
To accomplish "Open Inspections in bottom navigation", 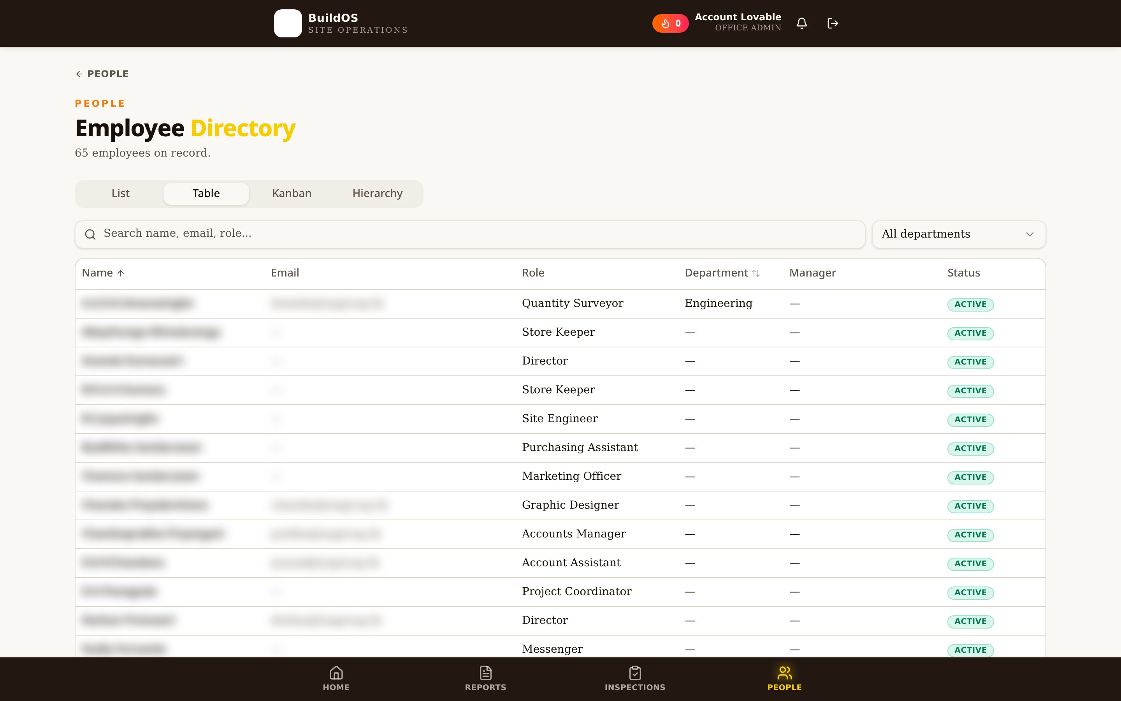I will tap(635, 679).
